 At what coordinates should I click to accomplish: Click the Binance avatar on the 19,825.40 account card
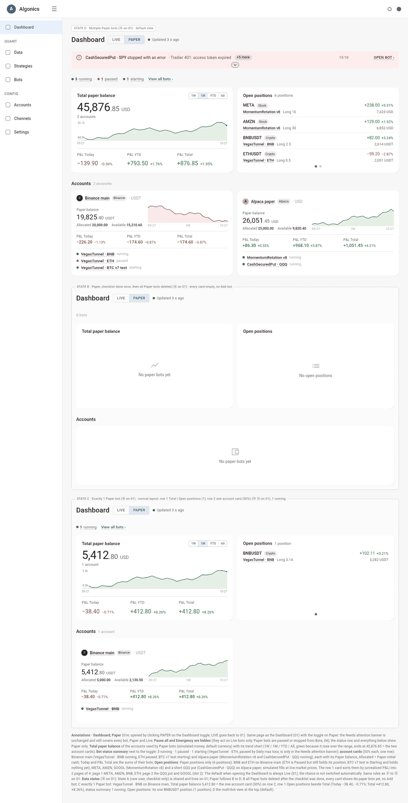80,198
